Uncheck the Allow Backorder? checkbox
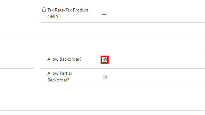 point(105,59)
